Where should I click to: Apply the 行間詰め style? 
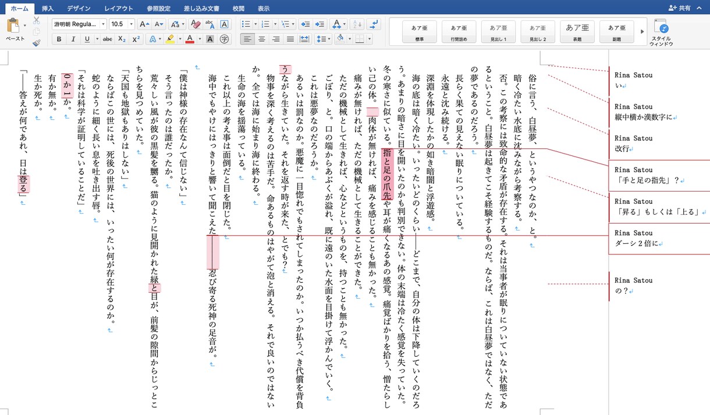click(x=459, y=31)
